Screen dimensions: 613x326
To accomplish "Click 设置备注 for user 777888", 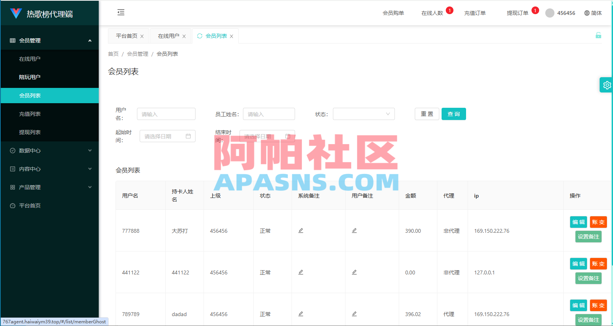I will [589, 237].
